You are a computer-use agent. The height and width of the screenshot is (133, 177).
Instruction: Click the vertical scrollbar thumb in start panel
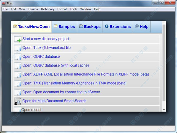coord(164,63)
